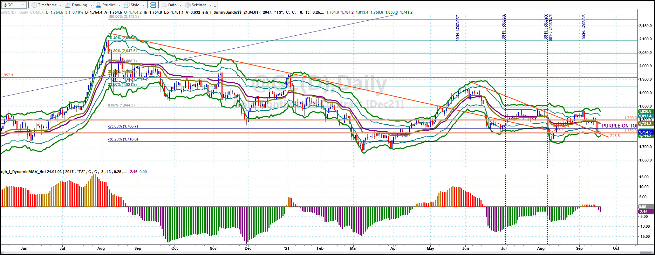Click the May date axis label

[x=431, y=248]
